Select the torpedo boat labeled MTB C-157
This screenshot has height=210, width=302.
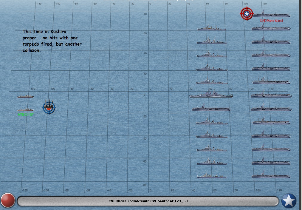[x=25, y=109]
